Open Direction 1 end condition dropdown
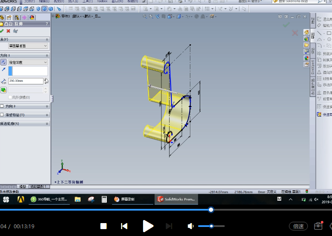The width and height of the screenshot is (332, 236). pyautogui.click(x=28, y=62)
